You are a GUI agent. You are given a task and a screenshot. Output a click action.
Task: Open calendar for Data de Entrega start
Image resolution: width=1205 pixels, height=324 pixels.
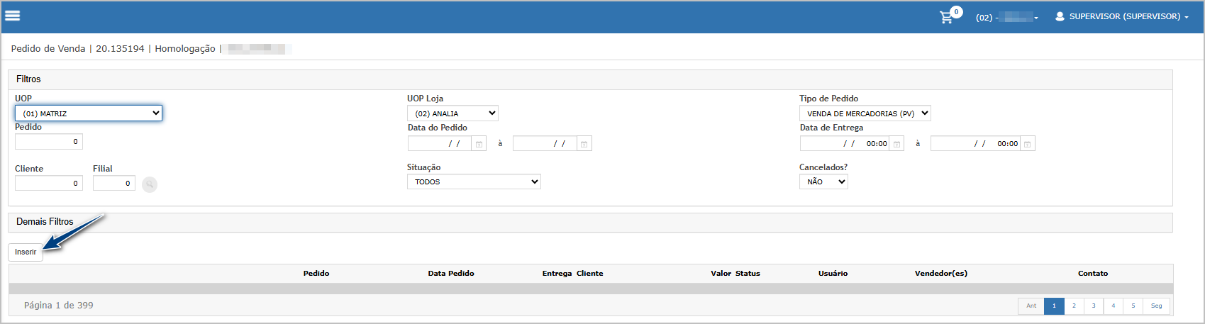tap(896, 144)
